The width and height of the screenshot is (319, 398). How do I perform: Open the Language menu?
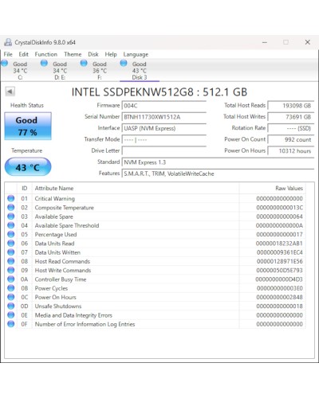coord(136,54)
